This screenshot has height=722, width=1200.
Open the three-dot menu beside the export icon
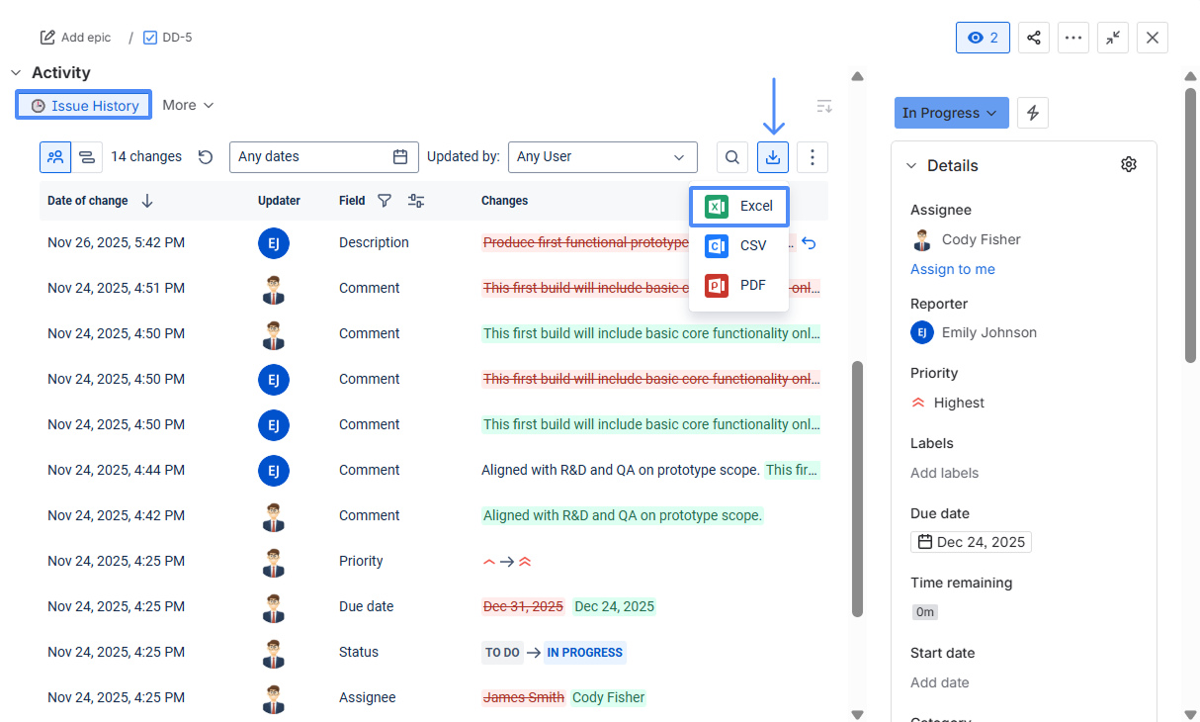tap(812, 156)
